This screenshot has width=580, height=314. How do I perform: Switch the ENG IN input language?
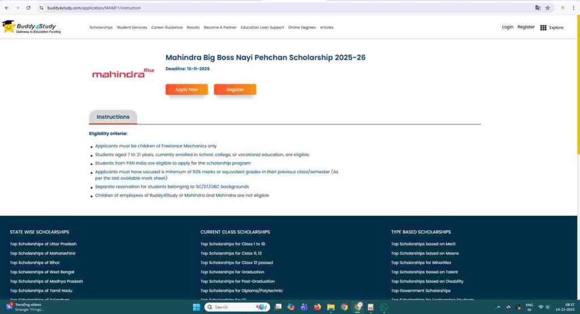530,307
